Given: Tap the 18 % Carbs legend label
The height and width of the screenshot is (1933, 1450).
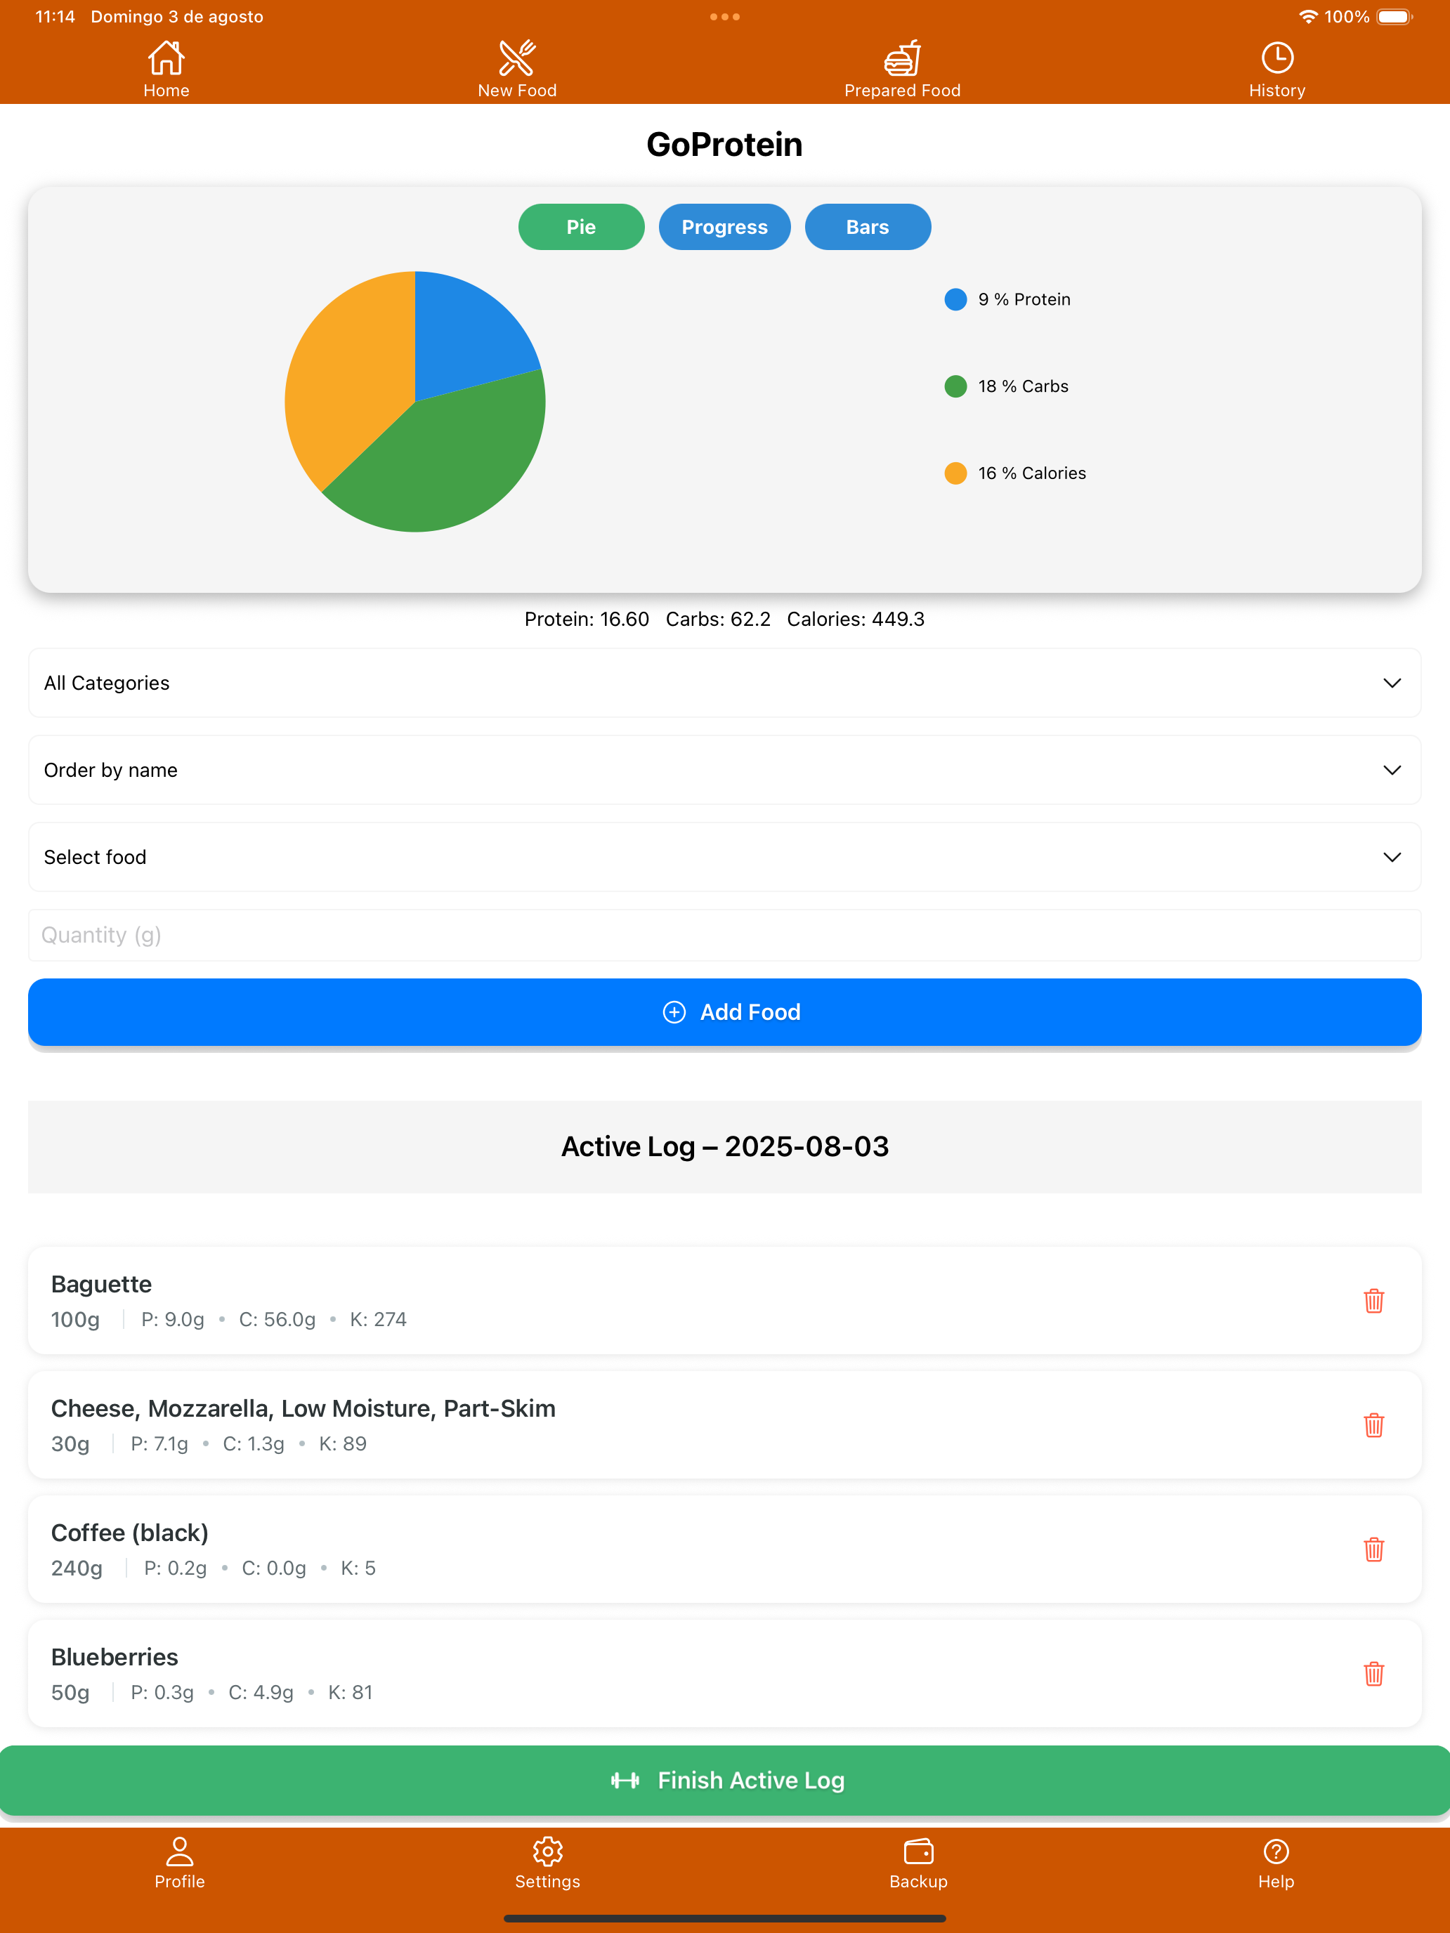Looking at the screenshot, I should coord(1024,386).
